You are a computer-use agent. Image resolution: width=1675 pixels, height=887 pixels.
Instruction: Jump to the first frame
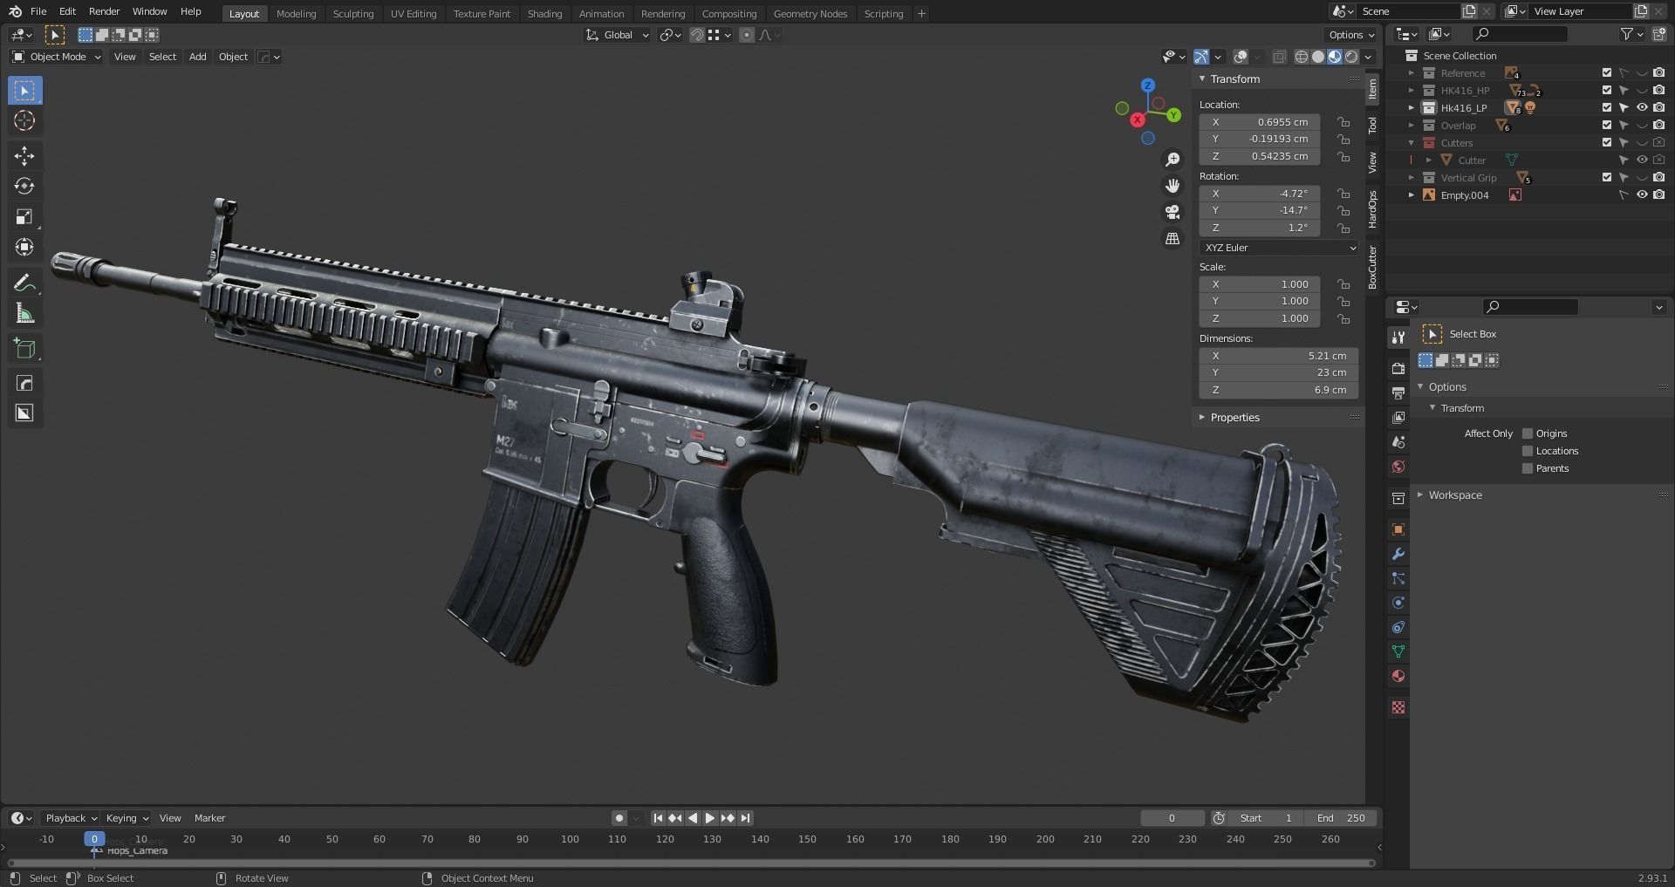coord(658,818)
